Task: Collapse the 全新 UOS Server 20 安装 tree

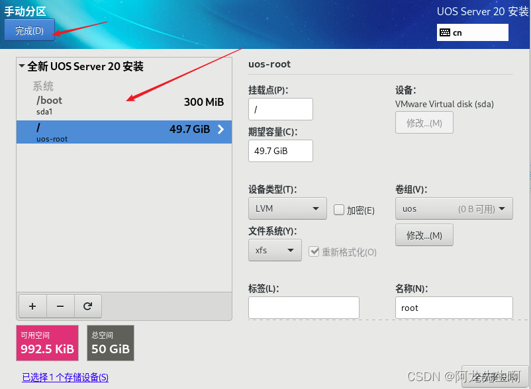Action: (x=23, y=66)
